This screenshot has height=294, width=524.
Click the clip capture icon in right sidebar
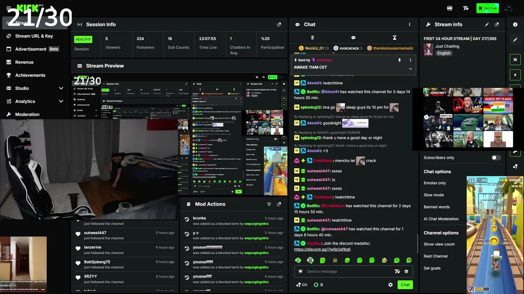coord(515,60)
